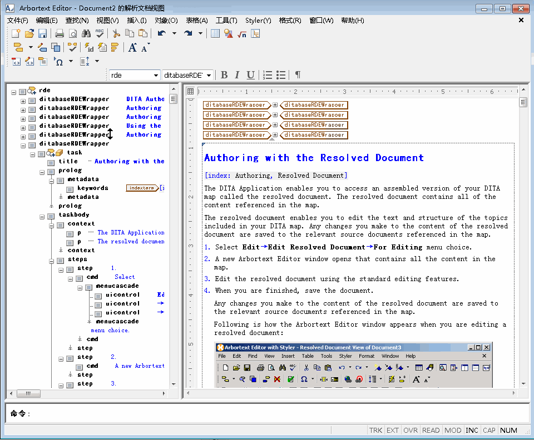The width and height of the screenshot is (534, 440).
Task: Open print preview with the page-magnifier icon
Action: pyautogui.click(x=73, y=33)
